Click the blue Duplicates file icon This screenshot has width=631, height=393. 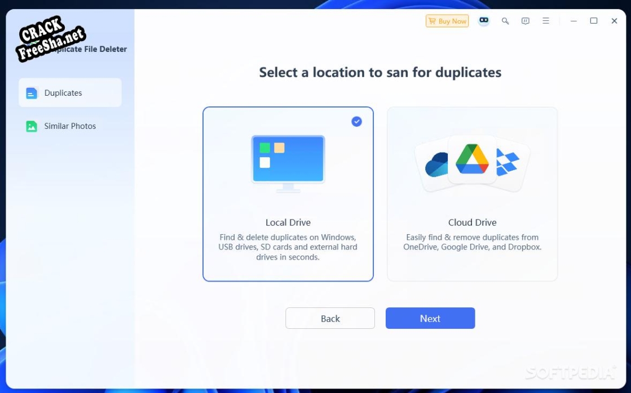(32, 93)
